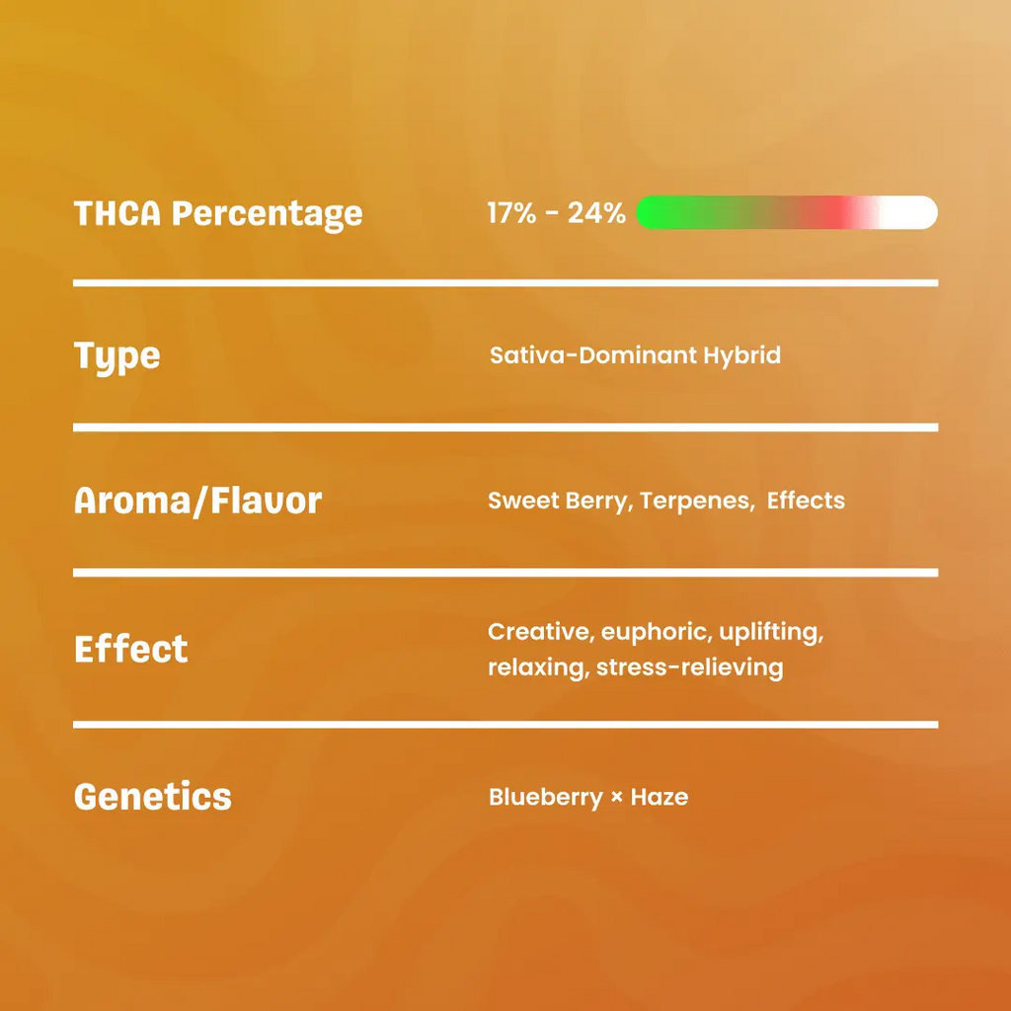
Task: Click the red section of THCA bar
Action: [x=839, y=212]
